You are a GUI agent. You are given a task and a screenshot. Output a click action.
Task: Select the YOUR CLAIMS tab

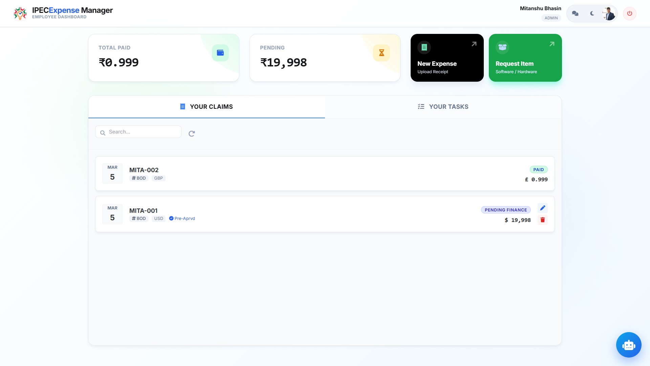click(x=206, y=106)
